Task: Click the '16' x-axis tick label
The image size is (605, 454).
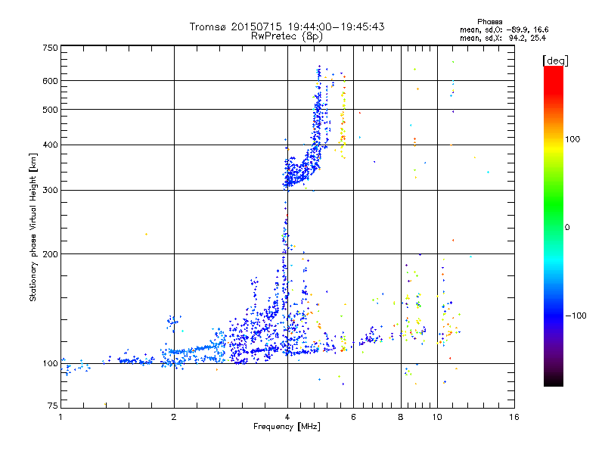Action: [x=514, y=417]
